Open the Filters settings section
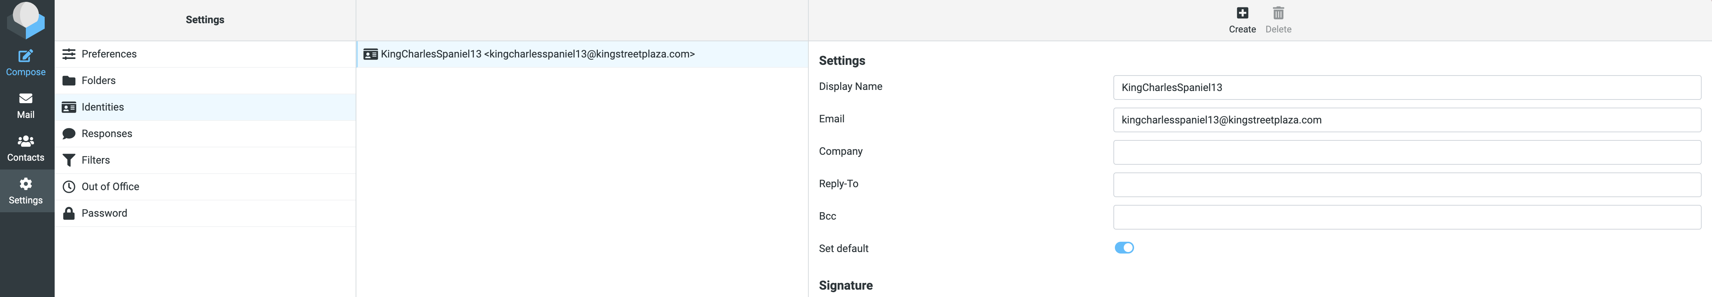The height and width of the screenshot is (297, 1712). click(96, 160)
